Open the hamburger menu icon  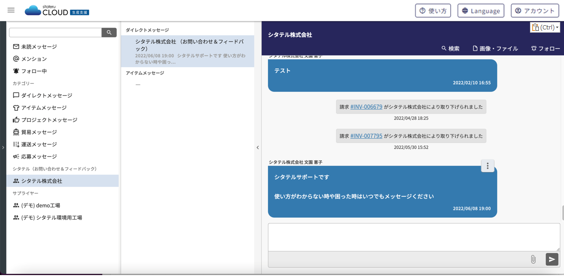point(11,10)
